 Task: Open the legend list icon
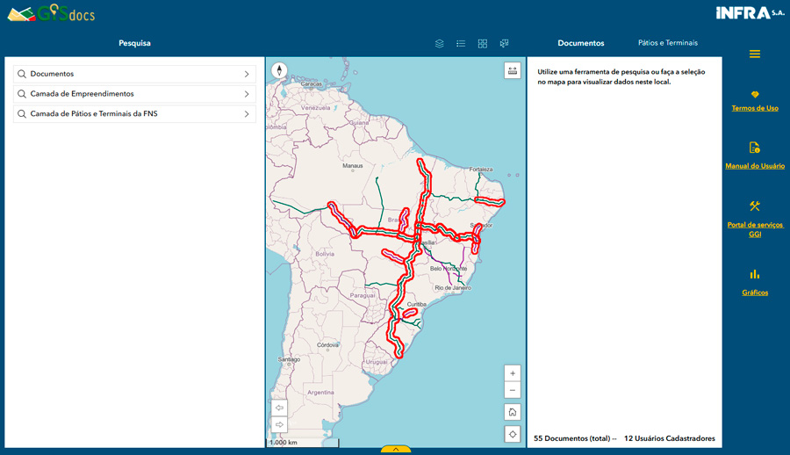tap(461, 43)
